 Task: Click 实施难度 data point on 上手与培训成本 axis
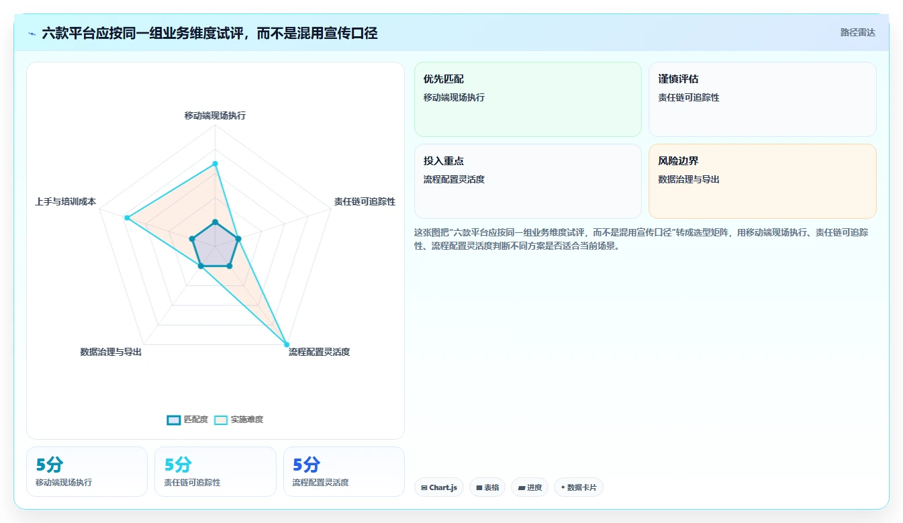(x=127, y=218)
